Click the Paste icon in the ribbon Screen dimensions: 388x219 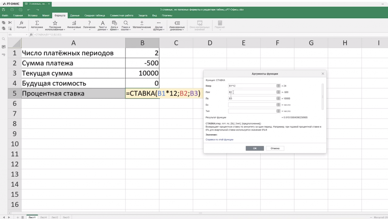[3, 28]
